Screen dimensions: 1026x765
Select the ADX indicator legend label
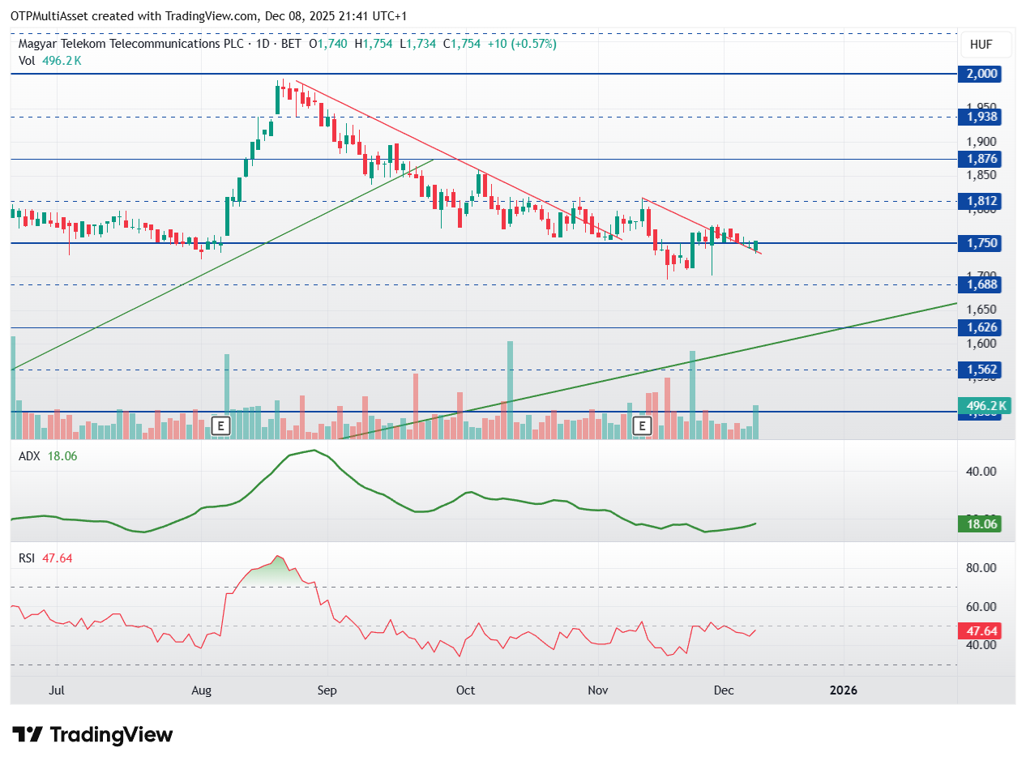click(x=29, y=456)
